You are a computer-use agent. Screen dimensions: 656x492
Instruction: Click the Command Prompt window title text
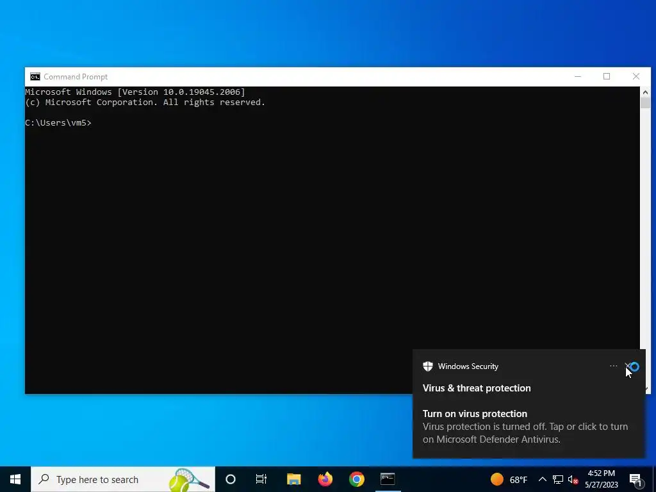(x=76, y=77)
